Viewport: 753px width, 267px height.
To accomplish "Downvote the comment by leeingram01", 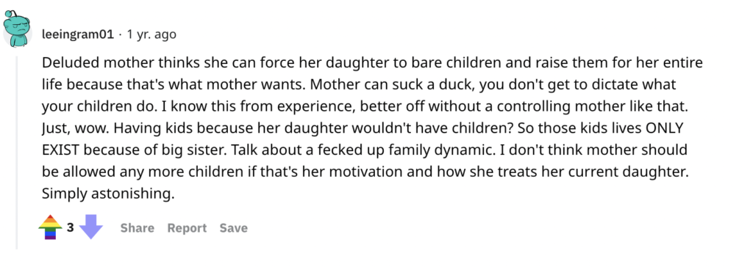I will (x=90, y=227).
